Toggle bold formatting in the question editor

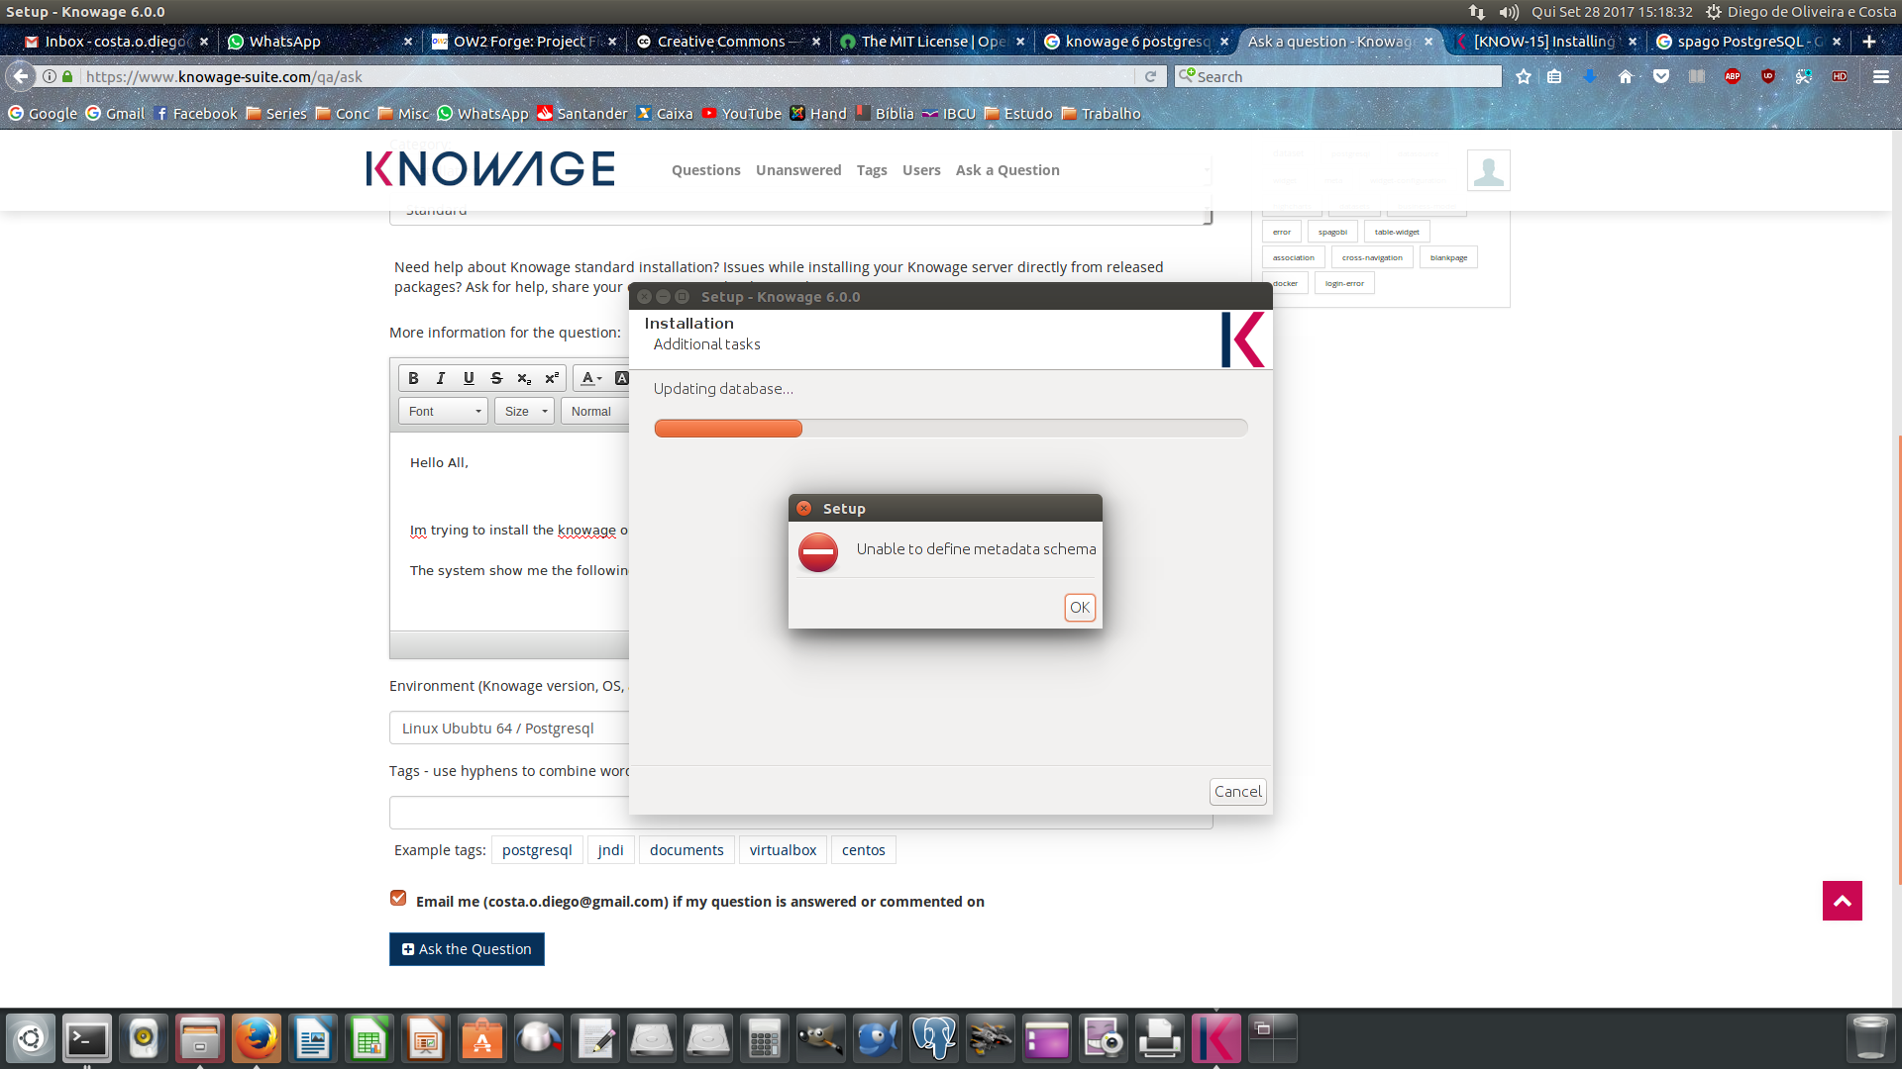click(413, 378)
